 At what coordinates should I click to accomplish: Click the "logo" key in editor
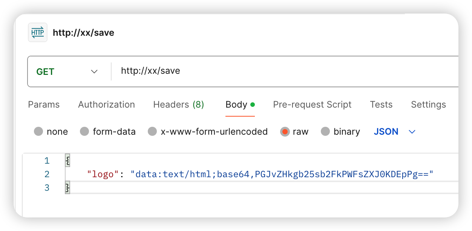pos(103,174)
